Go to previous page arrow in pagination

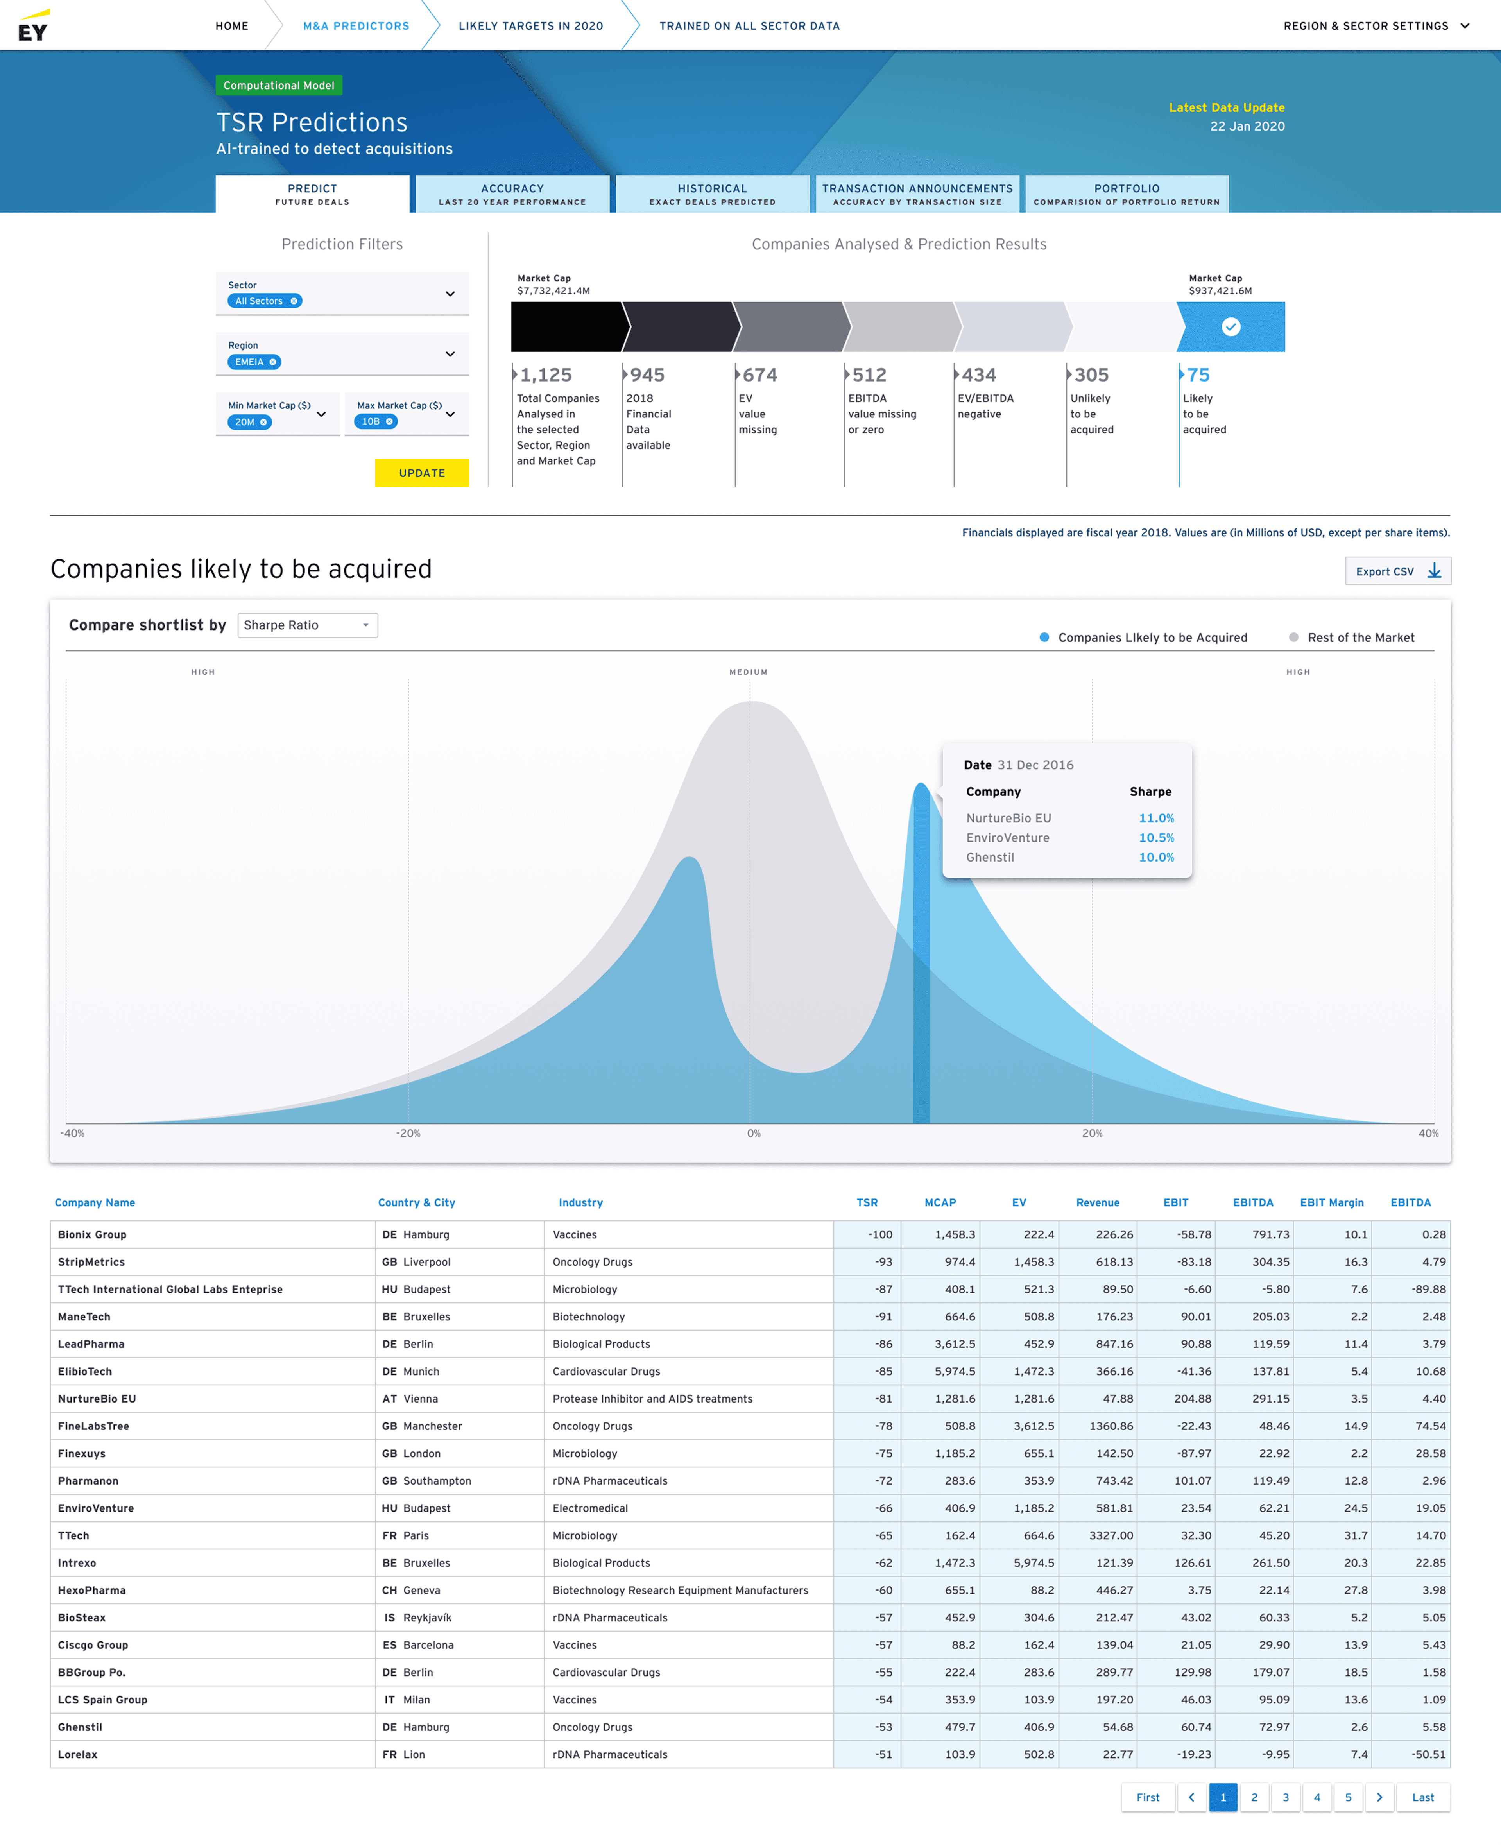pyautogui.click(x=1191, y=1797)
